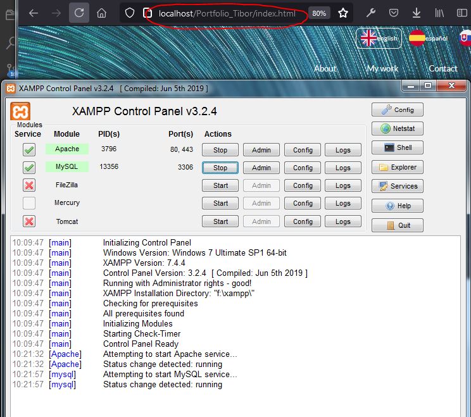Image resolution: width=471 pixels, height=417 pixels.
Task: Switch website language to English
Action: (379, 38)
